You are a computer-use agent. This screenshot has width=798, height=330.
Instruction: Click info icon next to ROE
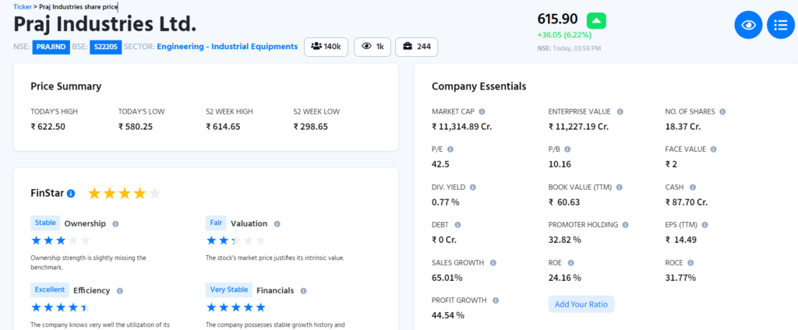pos(570,263)
